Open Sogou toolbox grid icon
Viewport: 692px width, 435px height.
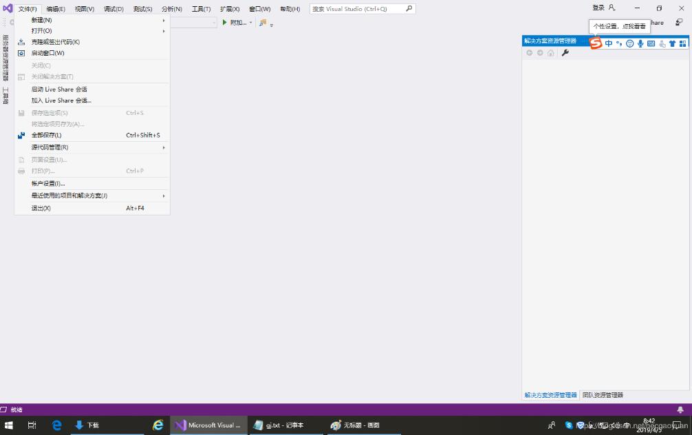[x=683, y=43]
